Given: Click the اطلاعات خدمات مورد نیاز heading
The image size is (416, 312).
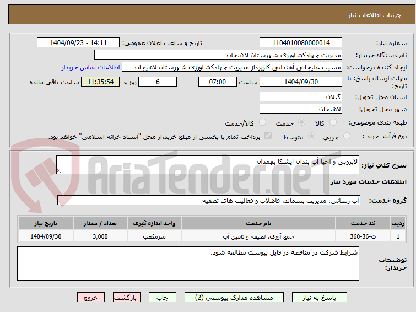Looking at the screenshot, I should pyautogui.click(x=368, y=182).
